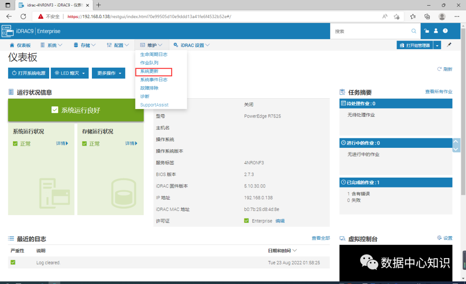Click the iDRAC9 logo icon
The width and height of the screenshot is (466, 284).
pos(7,31)
